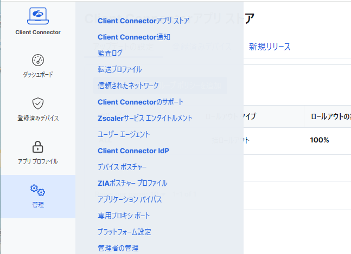
Task: Click the Client Connector sidebar label
Action: [38, 32]
